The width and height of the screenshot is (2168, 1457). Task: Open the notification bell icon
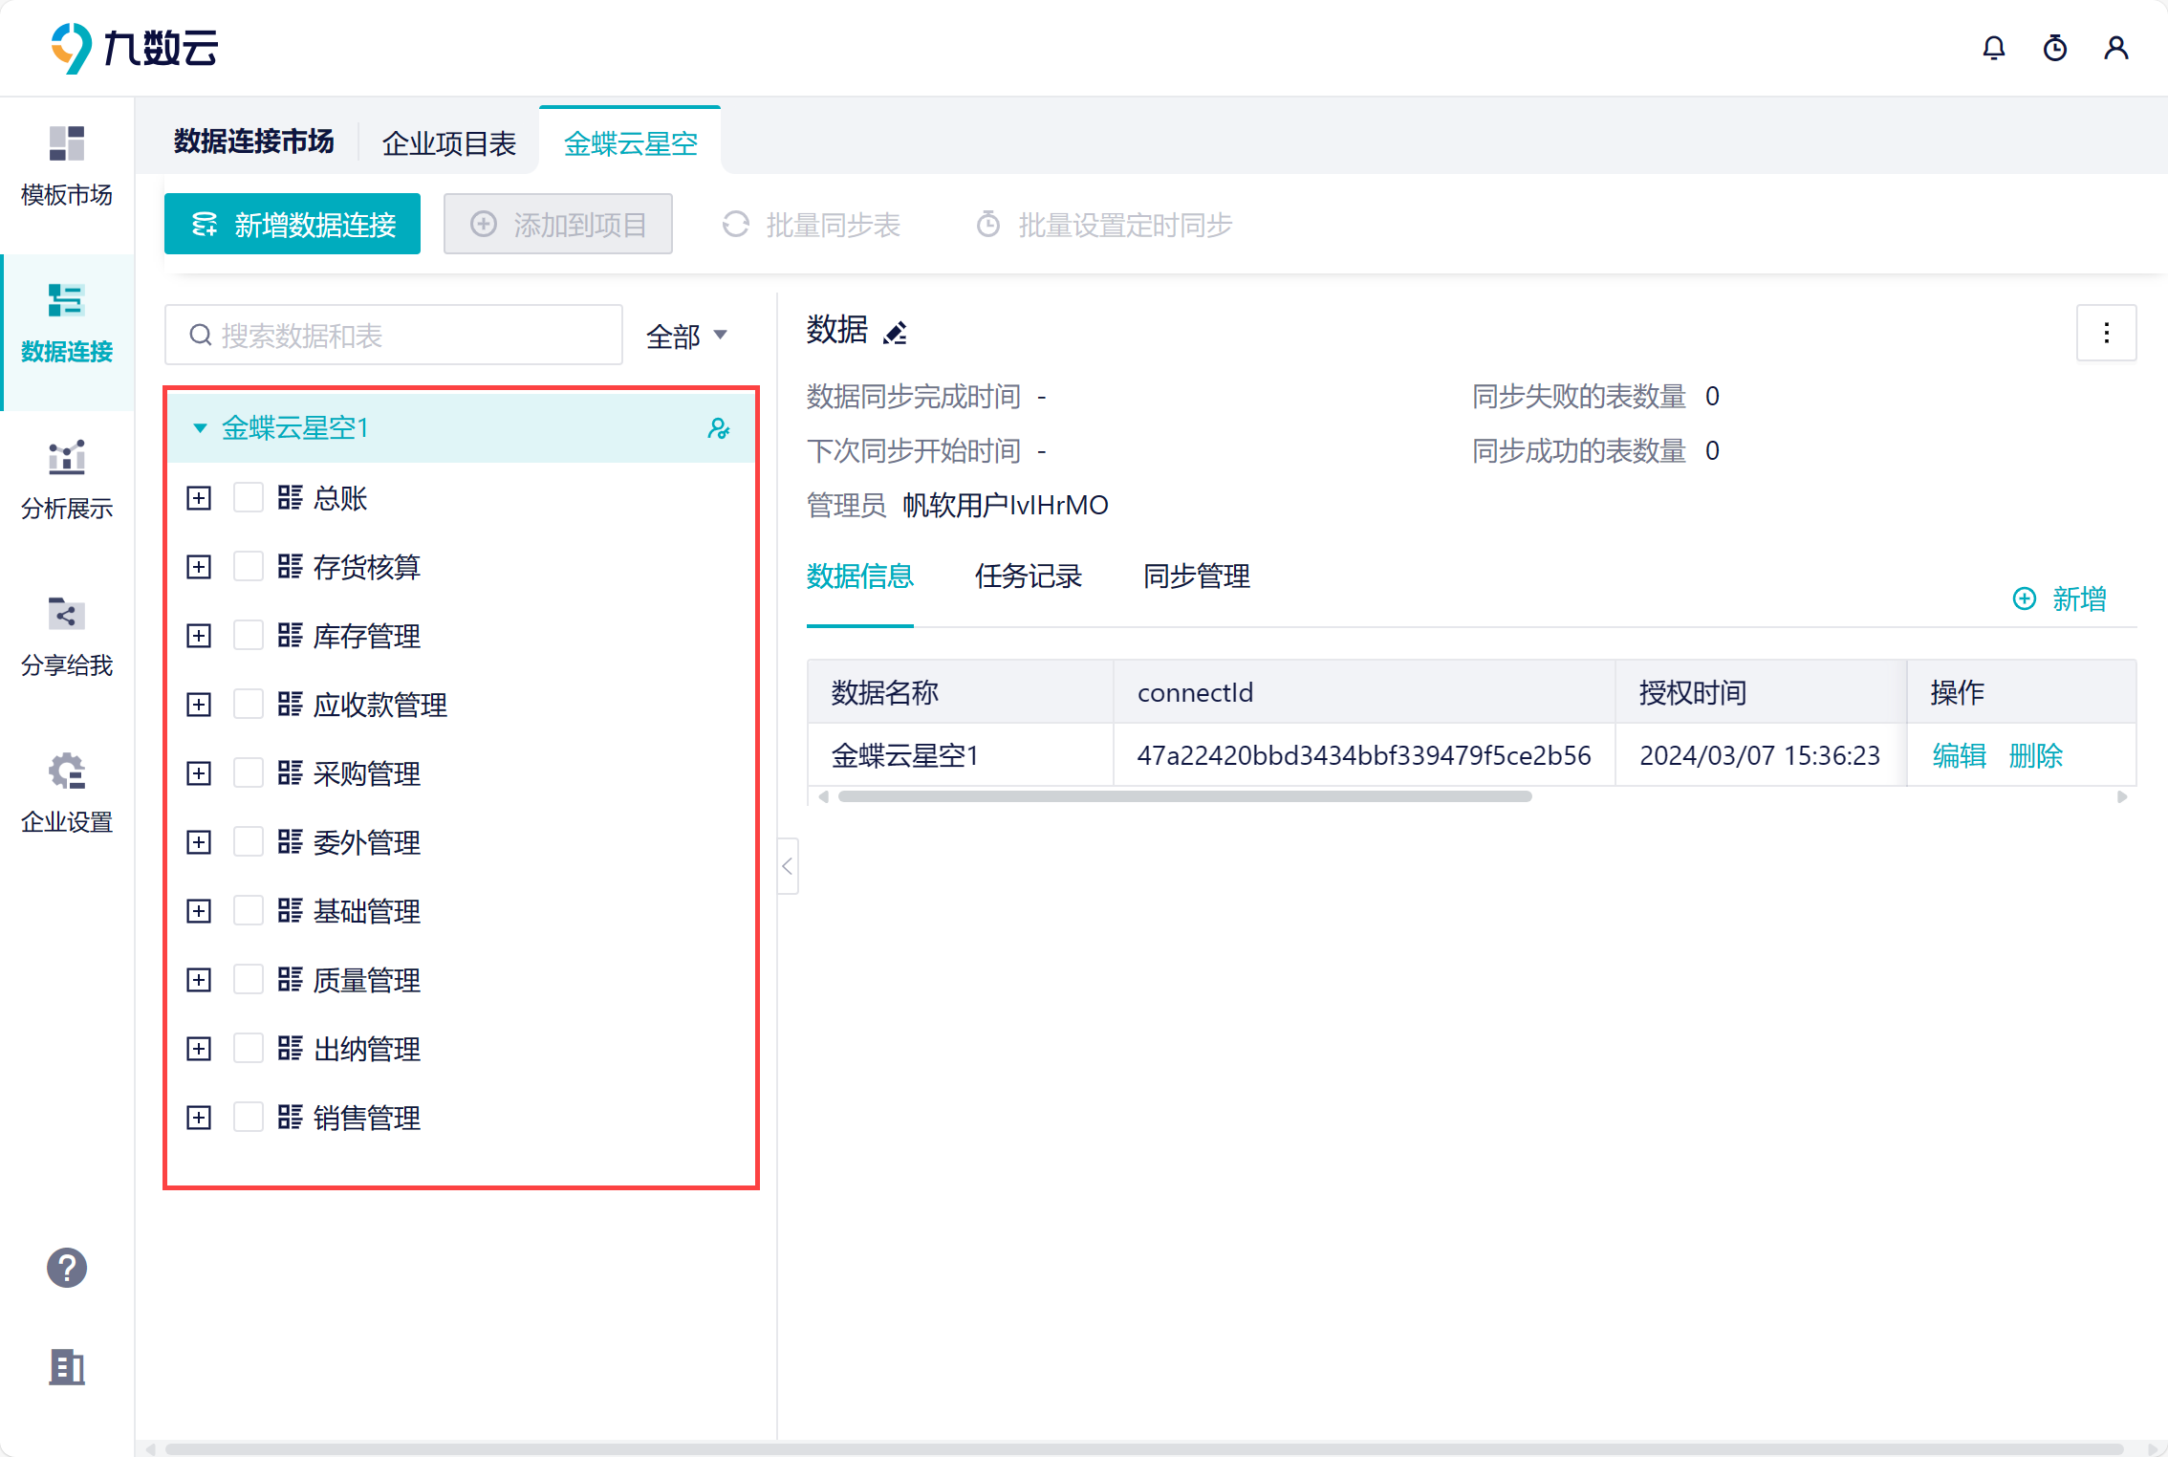point(1993,48)
